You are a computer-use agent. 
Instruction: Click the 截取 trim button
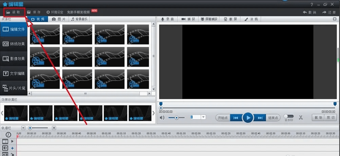point(318,118)
